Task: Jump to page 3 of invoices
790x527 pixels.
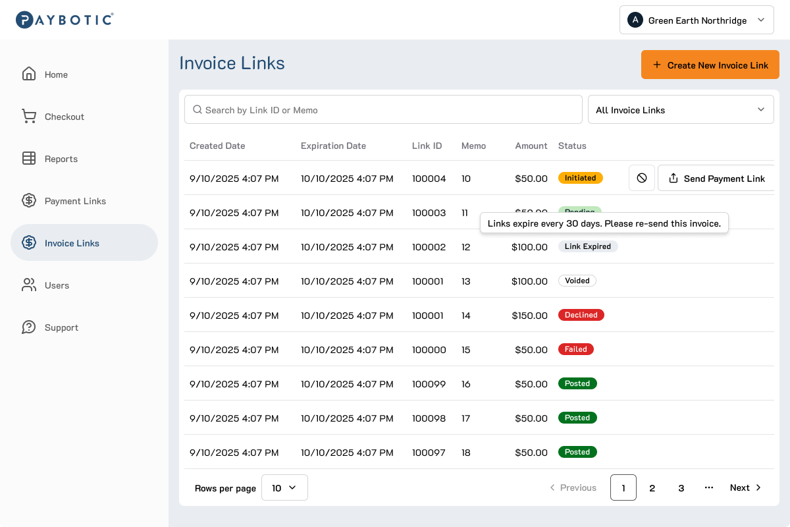Action: (681, 488)
